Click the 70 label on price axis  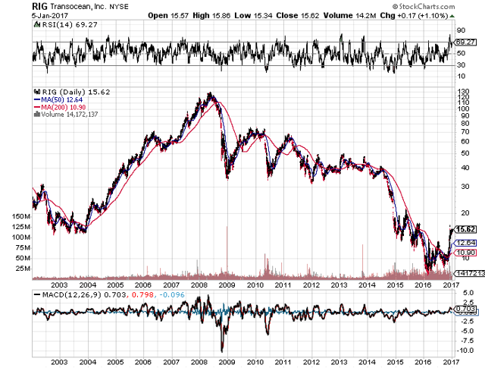tap(465, 132)
